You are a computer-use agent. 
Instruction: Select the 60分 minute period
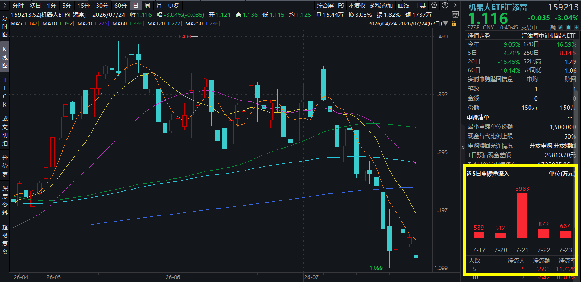click(120, 6)
